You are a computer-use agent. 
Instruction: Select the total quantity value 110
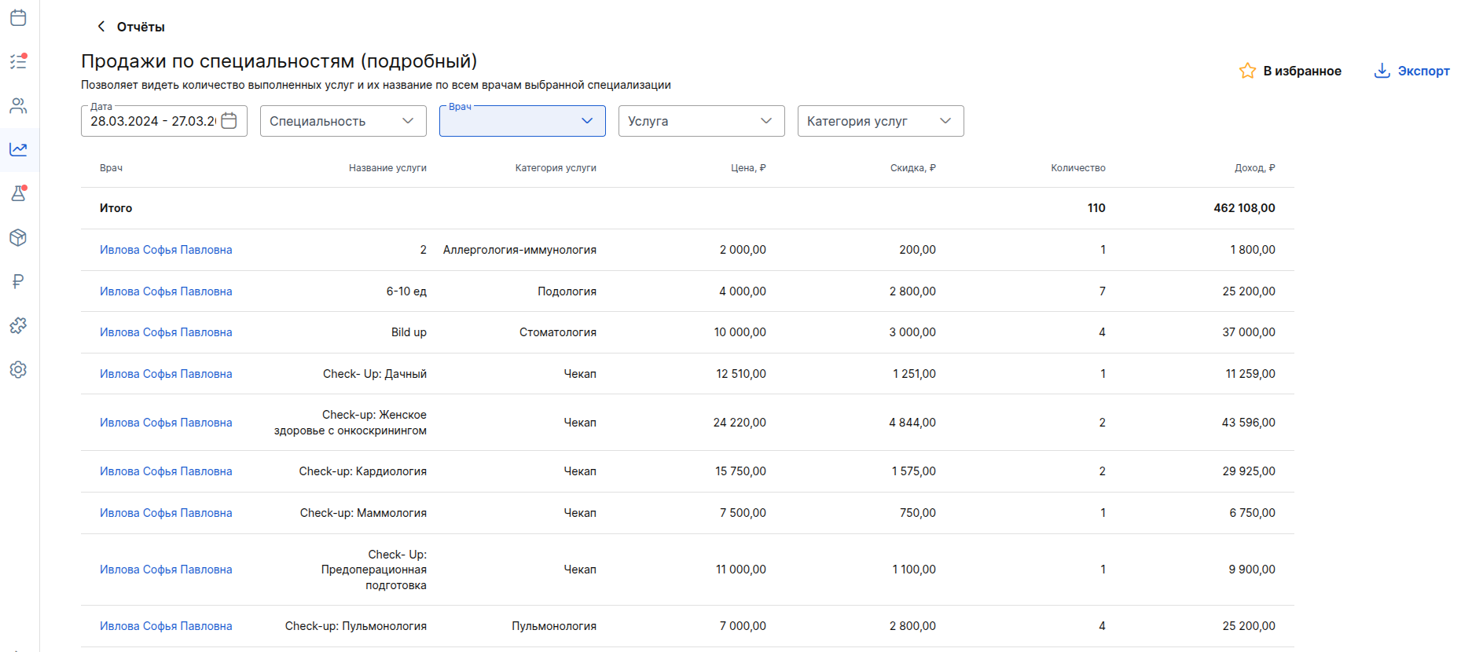1096,208
